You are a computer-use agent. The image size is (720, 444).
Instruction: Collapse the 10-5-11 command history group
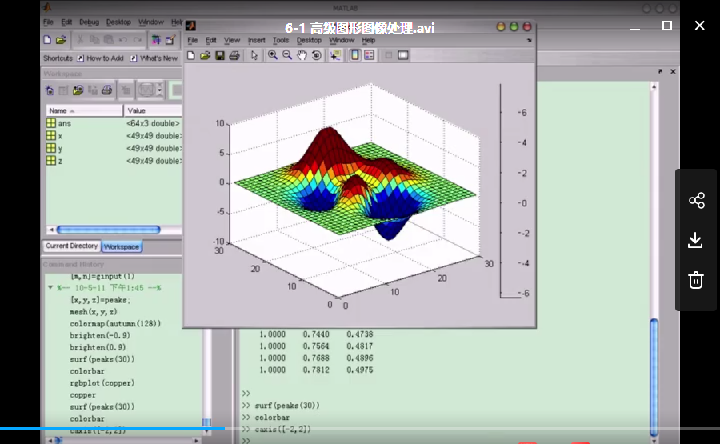50,287
